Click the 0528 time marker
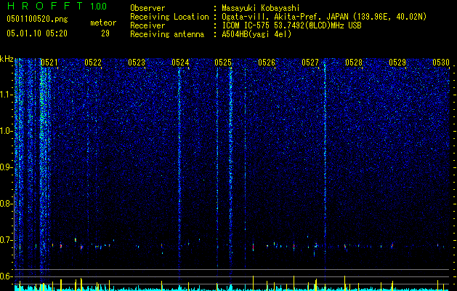The height and width of the screenshot is (291, 457). click(354, 63)
